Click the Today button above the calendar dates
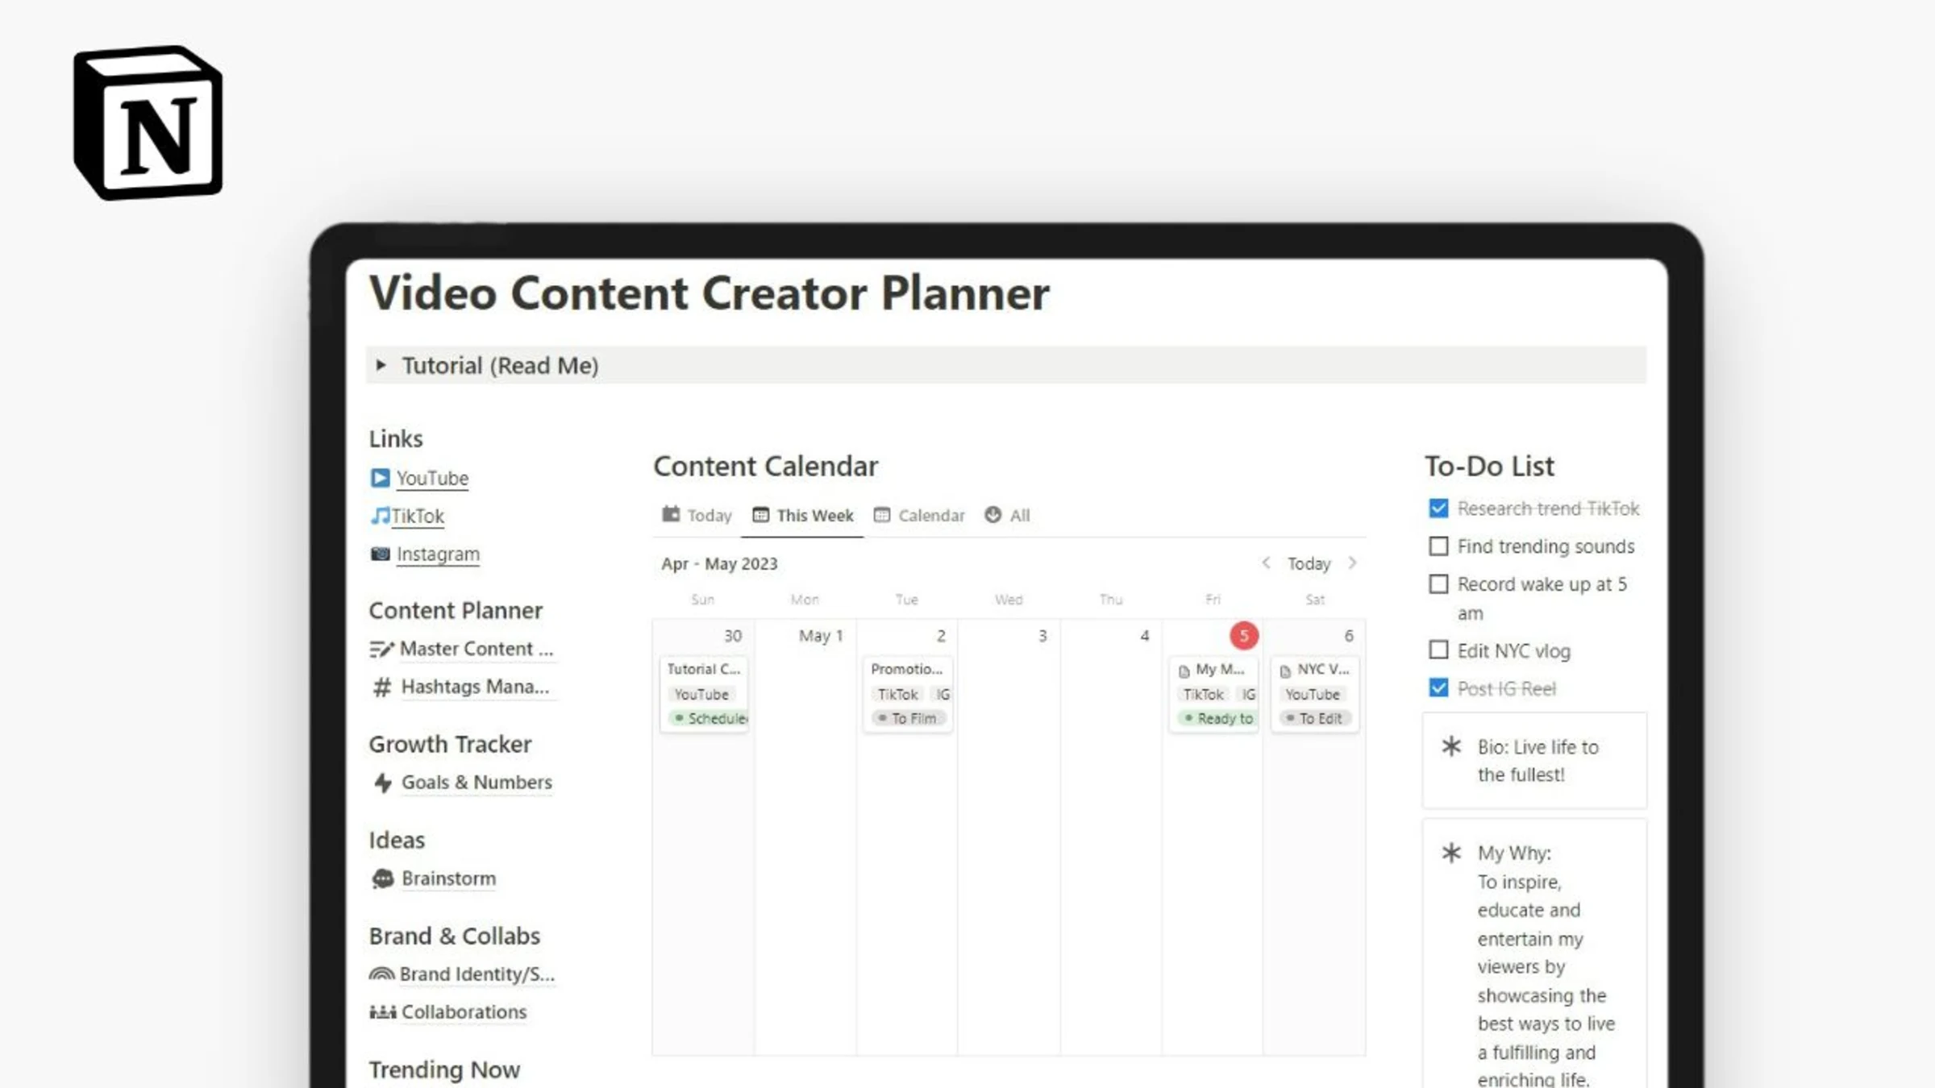Screen dimensions: 1935x1088 tap(1309, 563)
